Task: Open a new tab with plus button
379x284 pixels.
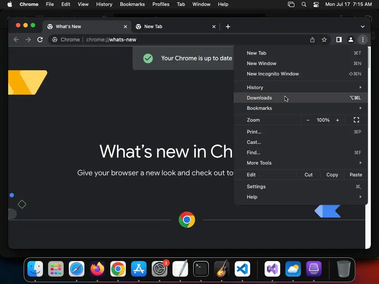Action: (228, 27)
